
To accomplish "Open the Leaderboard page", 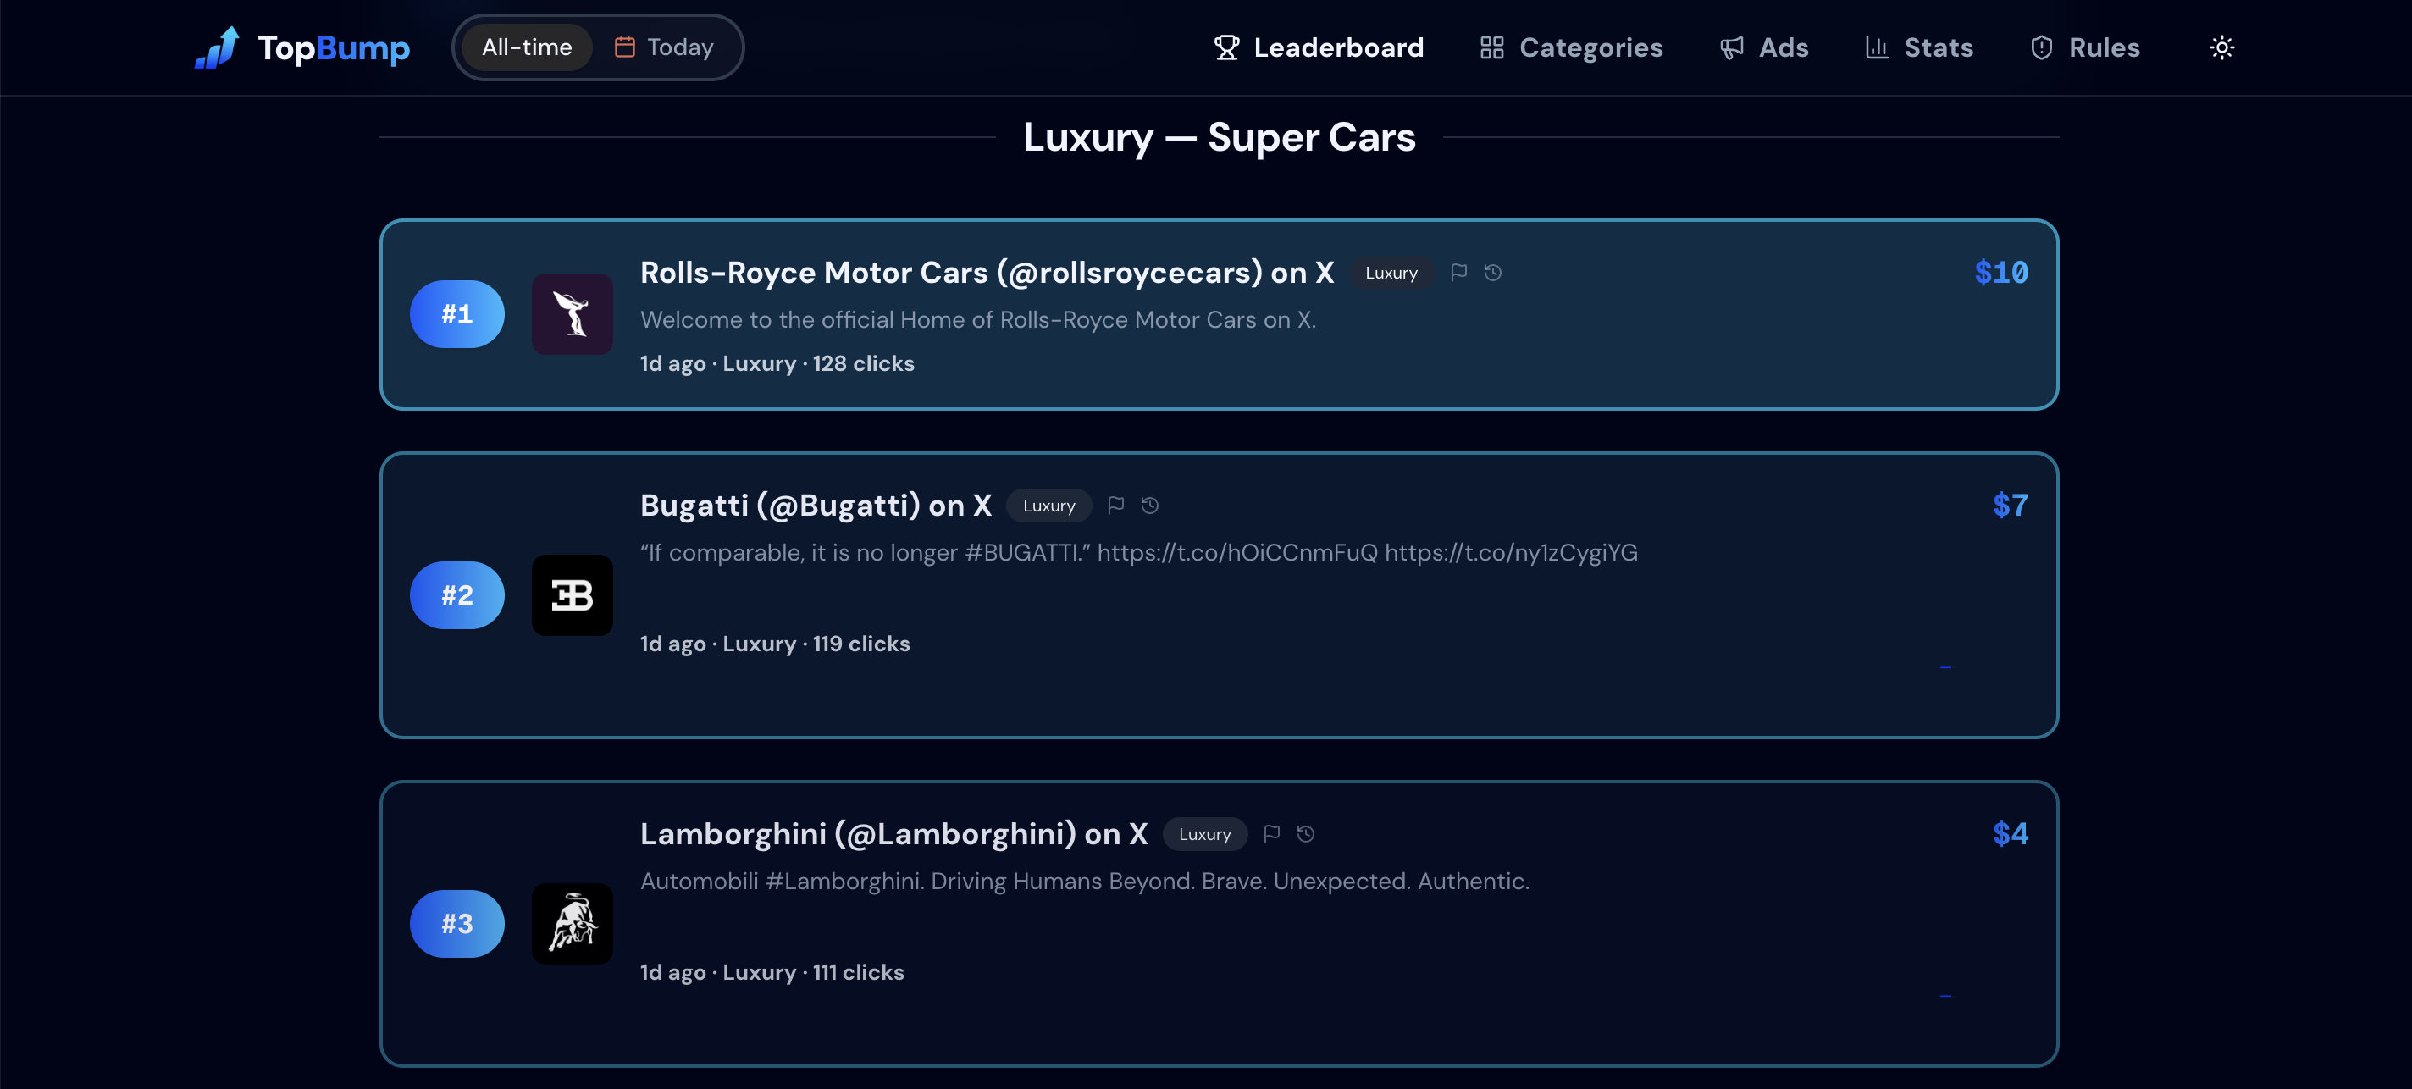I will 1319,47.
